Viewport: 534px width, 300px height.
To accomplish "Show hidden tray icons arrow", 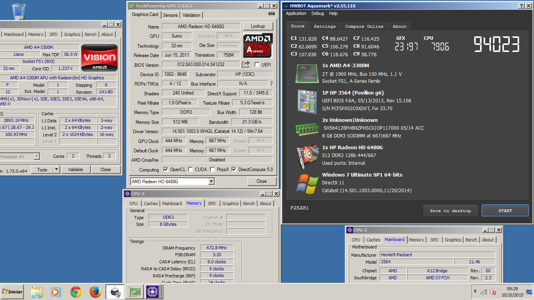I will click(475, 291).
